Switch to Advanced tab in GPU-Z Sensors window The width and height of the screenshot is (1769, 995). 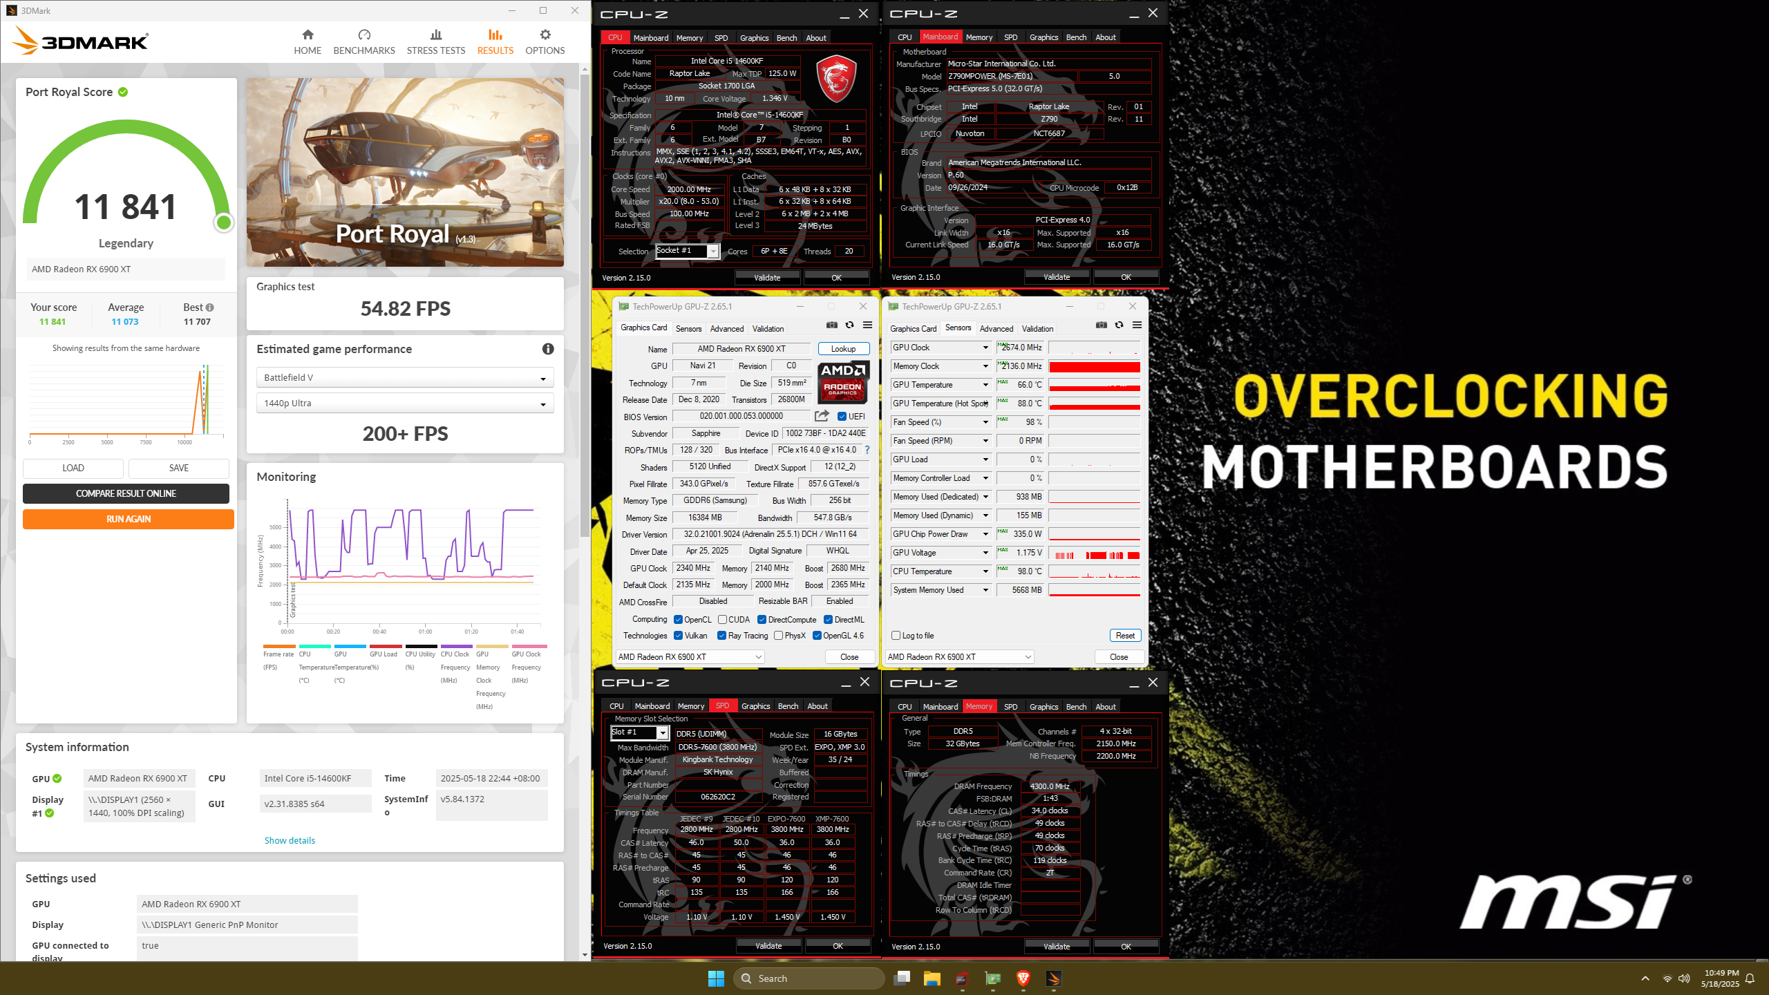point(996,329)
